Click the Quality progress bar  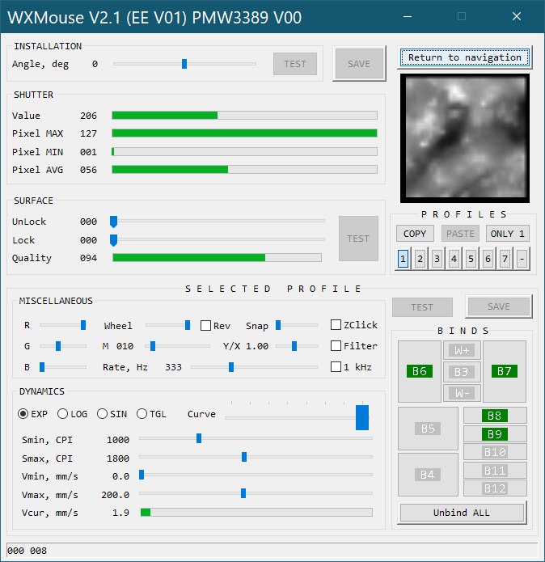218,257
